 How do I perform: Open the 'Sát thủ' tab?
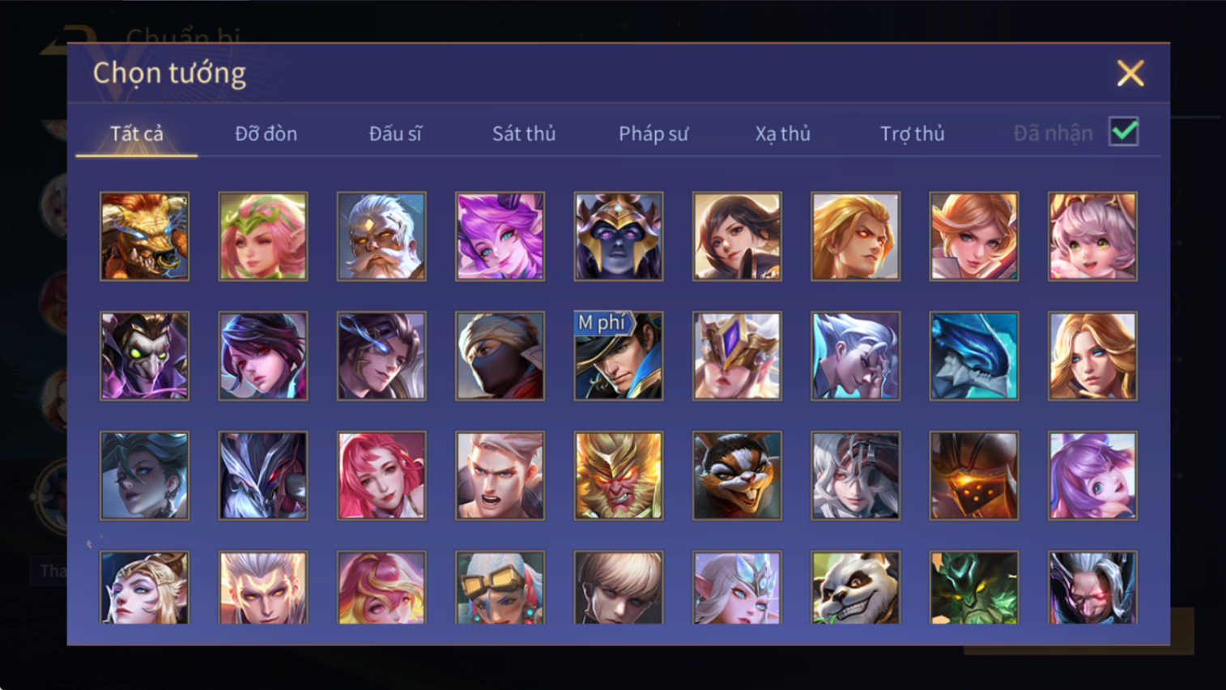pyautogui.click(x=524, y=134)
